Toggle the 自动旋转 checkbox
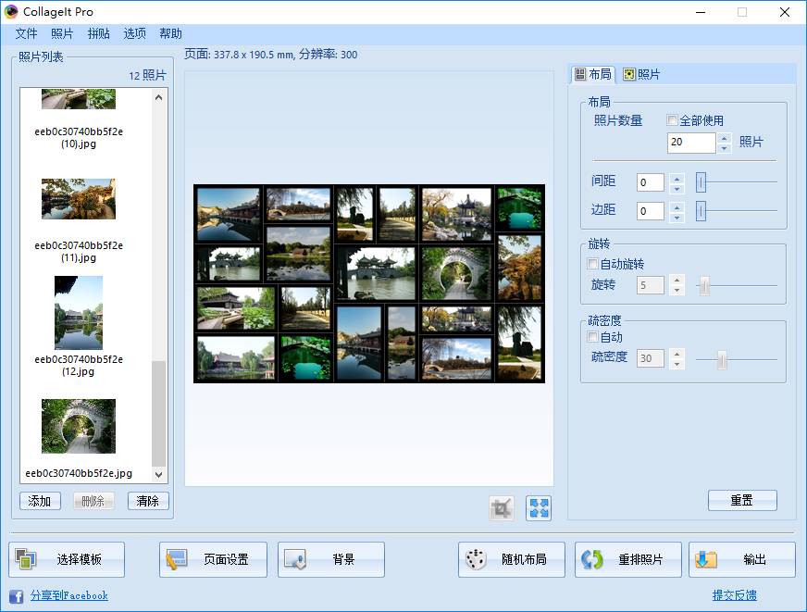 (x=592, y=264)
